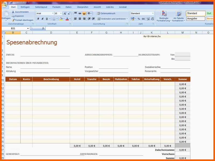The height and width of the screenshot is (161, 215).
Task: Click Verbinden und zentrieren button
Action: tap(111, 19)
